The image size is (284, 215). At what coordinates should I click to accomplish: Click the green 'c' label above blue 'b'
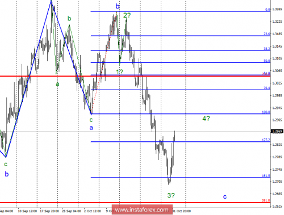pyautogui.click(x=6, y=164)
